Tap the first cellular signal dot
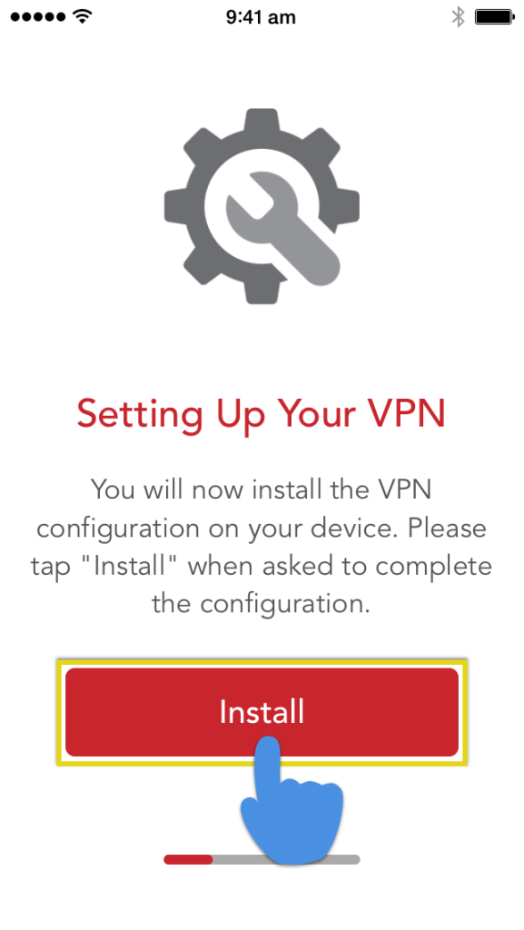524x930 pixels. 15,17
